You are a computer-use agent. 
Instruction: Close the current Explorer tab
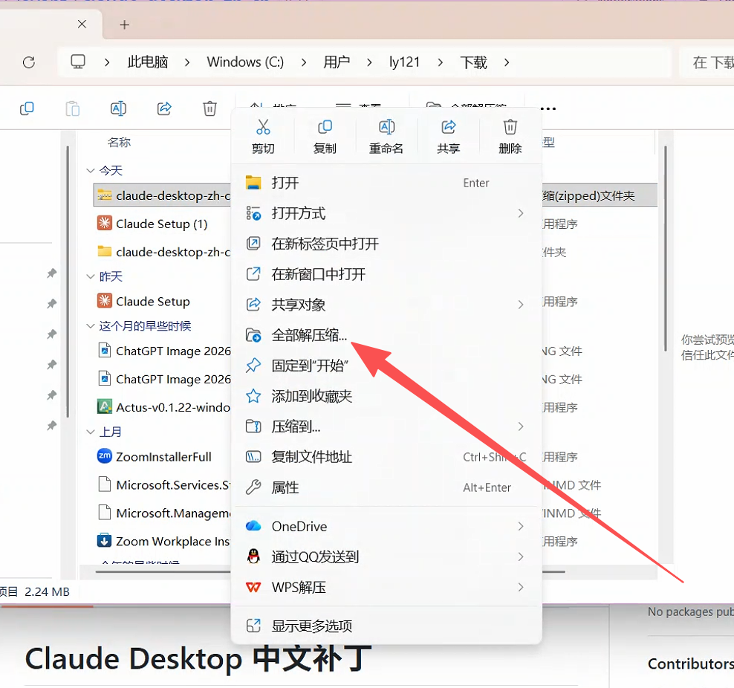[82, 24]
